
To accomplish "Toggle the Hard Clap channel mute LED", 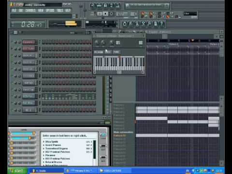I will coord(12,89).
